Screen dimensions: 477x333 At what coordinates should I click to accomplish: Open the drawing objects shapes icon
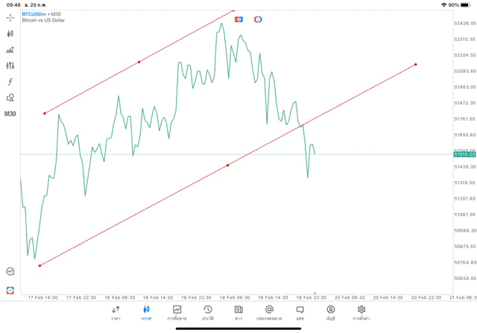click(10, 98)
